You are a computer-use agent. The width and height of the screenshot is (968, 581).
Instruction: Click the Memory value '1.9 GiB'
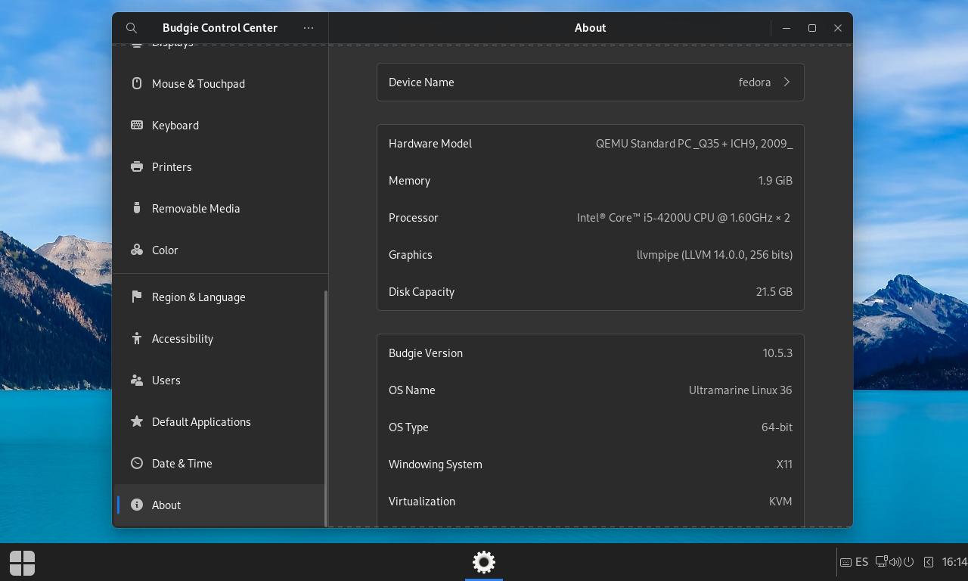(x=775, y=180)
